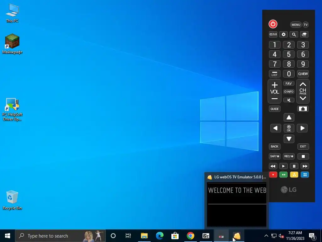Click the MENU button on remote
The height and width of the screenshot is (242, 322).
coord(296,25)
